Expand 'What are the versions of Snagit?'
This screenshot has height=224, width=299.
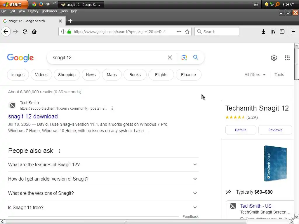click(x=103, y=193)
